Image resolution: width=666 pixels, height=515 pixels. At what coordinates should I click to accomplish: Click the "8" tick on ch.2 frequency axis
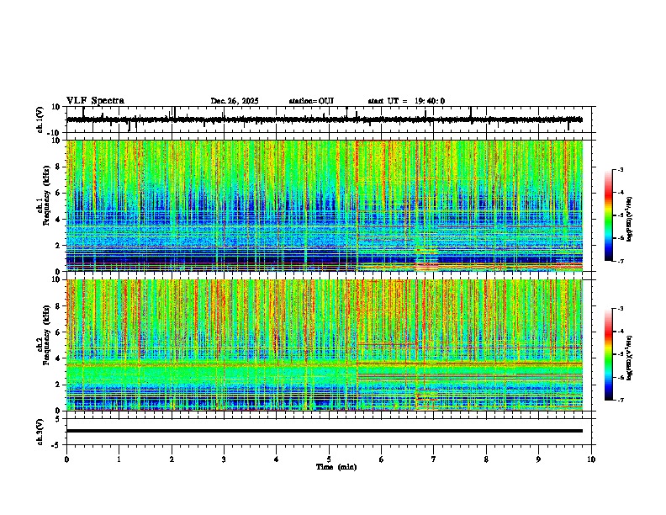coord(59,305)
